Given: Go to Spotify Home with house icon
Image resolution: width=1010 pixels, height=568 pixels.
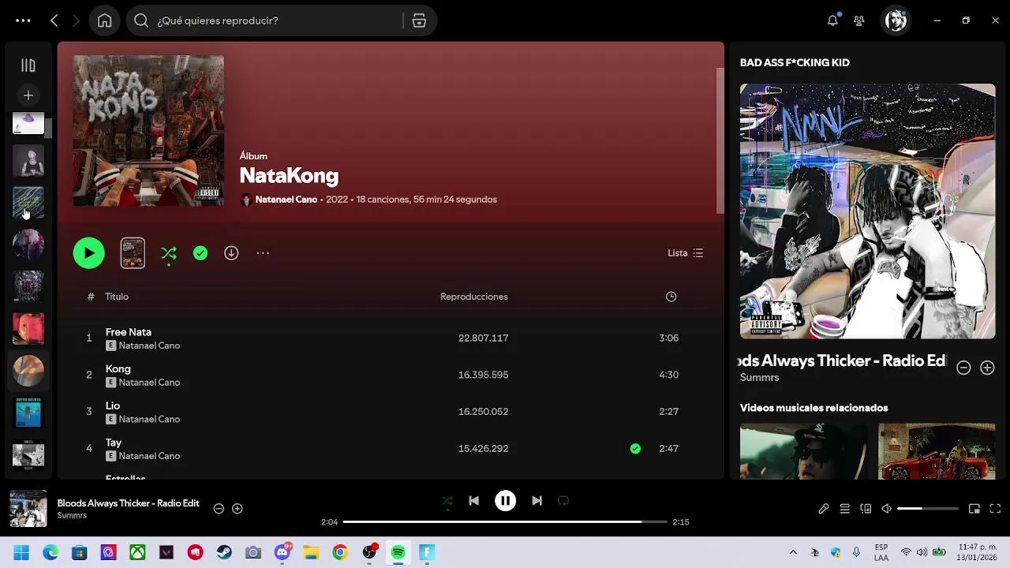Looking at the screenshot, I should click(x=104, y=21).
